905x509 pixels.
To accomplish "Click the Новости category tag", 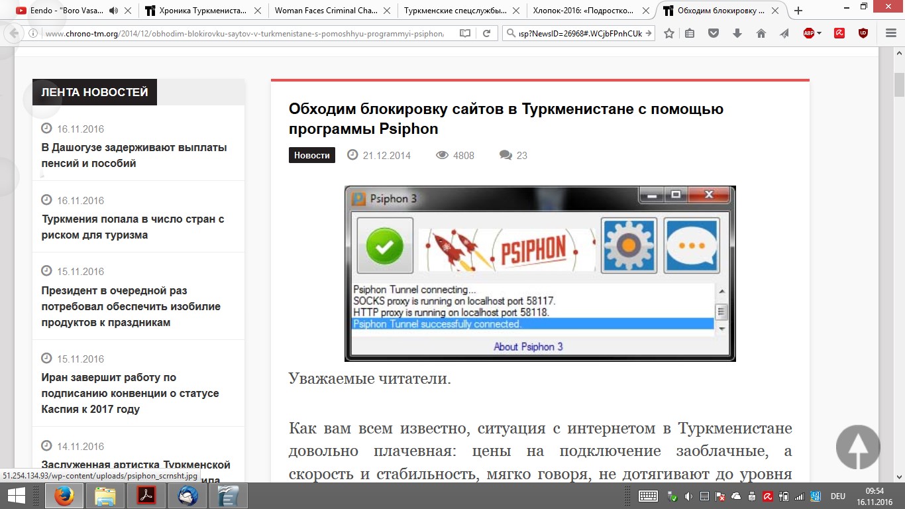I will (312, 155).
